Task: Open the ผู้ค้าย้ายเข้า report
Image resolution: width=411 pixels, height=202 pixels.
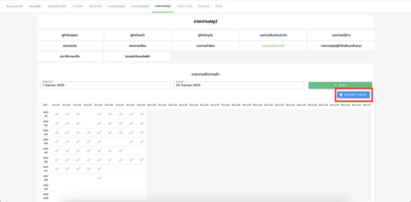Action: [138, 35]
